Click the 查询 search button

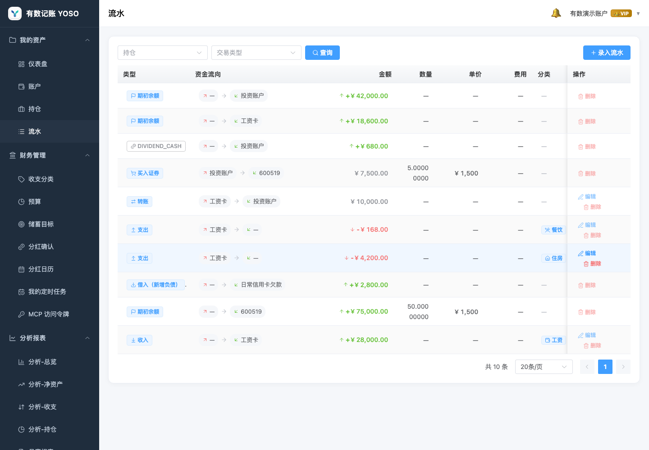[322, 53]
